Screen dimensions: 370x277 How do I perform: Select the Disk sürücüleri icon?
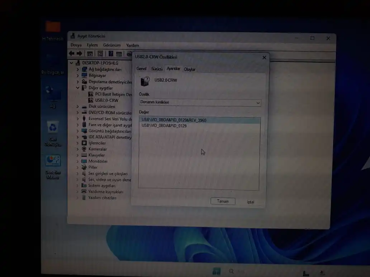point(84,106)
